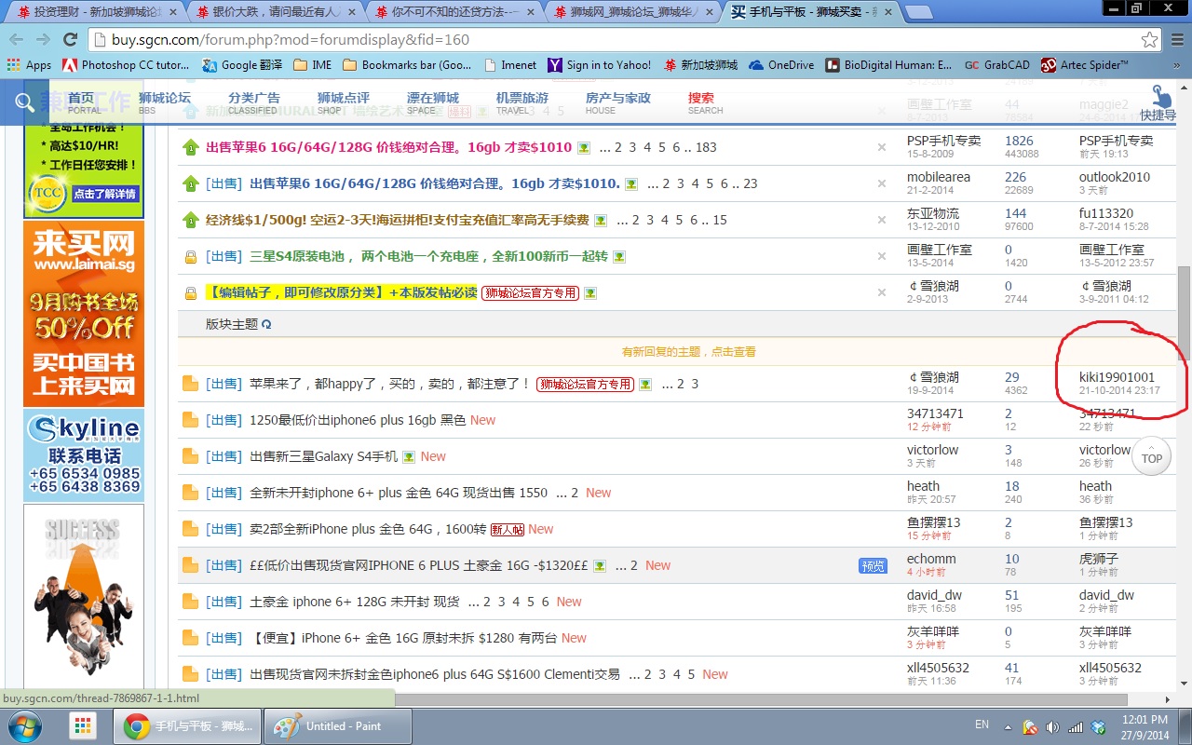Open the IME bookmarks folder
Image resolution: width=1192 pixels, height=745 pixels.
point(312,65)
